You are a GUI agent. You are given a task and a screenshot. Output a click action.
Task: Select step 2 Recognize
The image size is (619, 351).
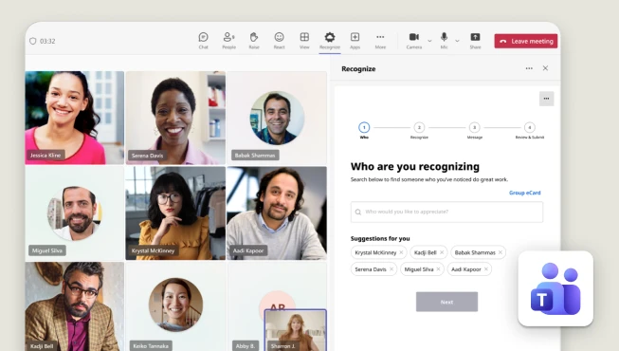tap(419, 131)
